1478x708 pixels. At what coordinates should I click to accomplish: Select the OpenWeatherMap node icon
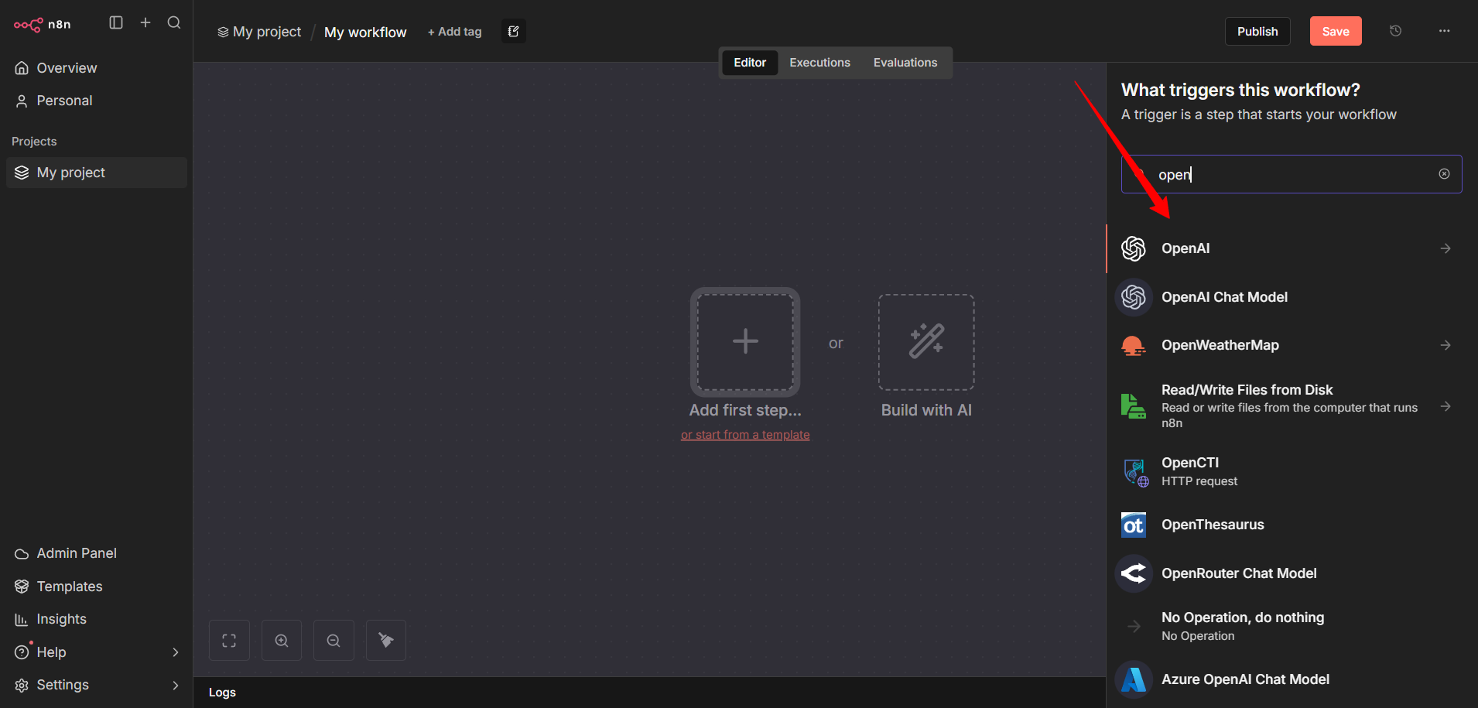1134,345
